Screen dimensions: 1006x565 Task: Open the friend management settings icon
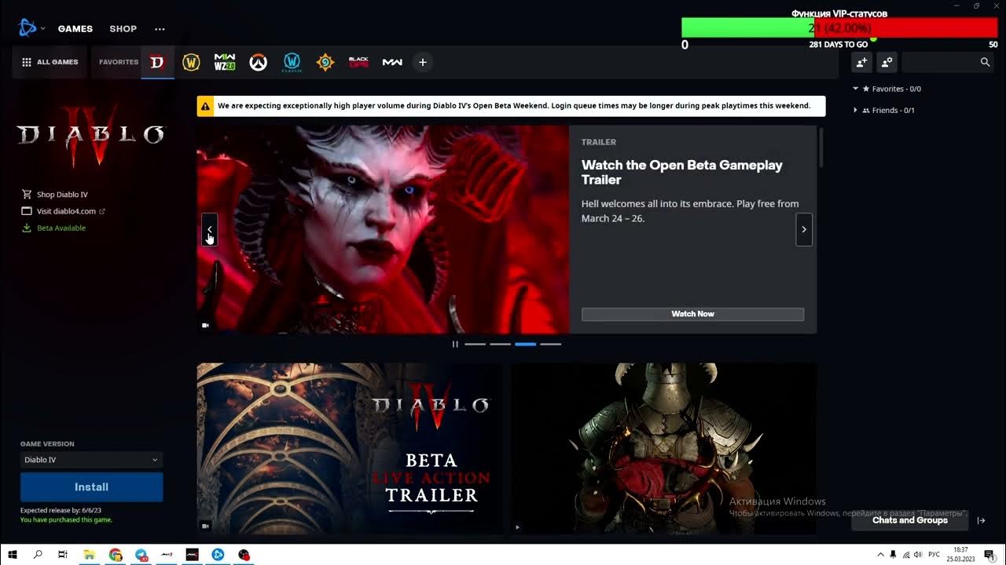pyautogui.click(x=887, y=62)
